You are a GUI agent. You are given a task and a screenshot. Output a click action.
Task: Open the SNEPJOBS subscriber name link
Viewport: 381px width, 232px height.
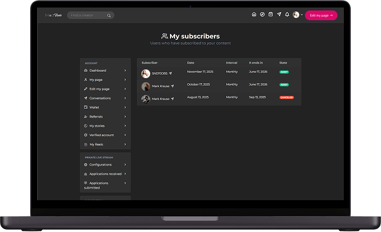click(159, 73)
